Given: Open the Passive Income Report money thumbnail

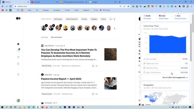Looking at the screenshot, I should click(x=110, y=83).
